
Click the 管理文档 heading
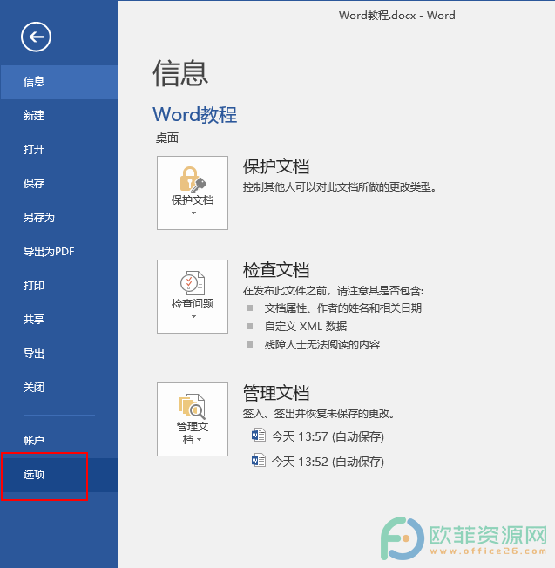[x=276, y=394]
